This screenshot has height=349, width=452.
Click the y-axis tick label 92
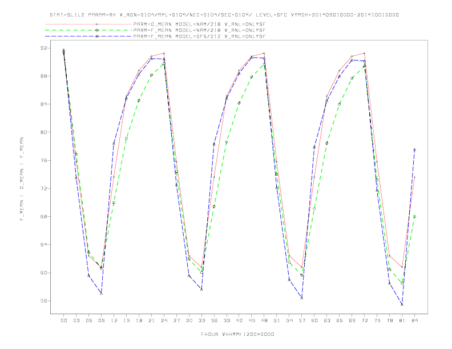[x=43, y=48]
